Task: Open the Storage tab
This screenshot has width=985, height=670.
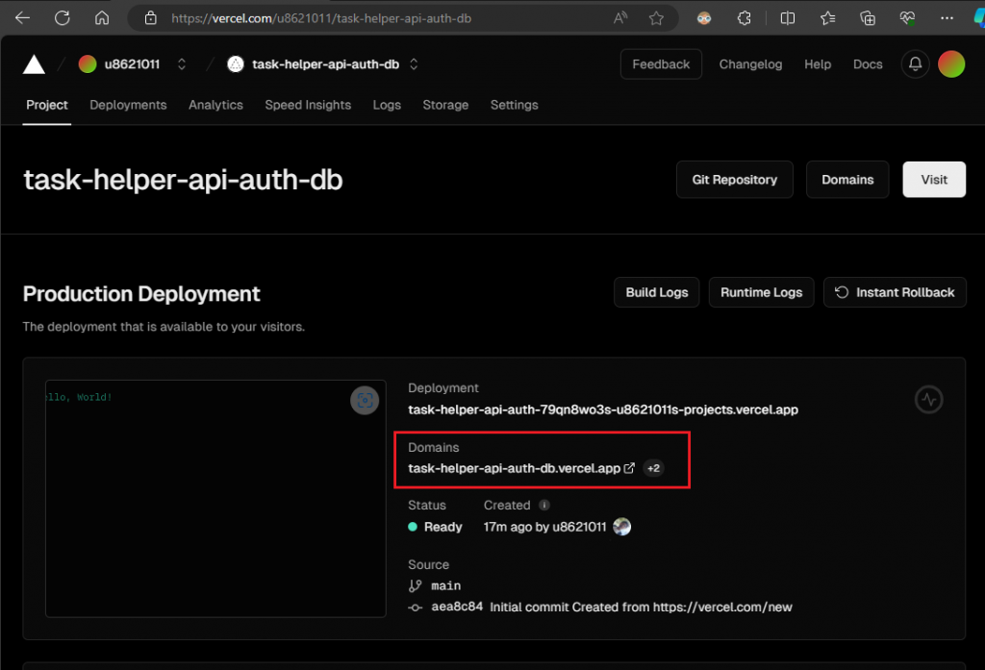Action: click(x=445, y=105)
